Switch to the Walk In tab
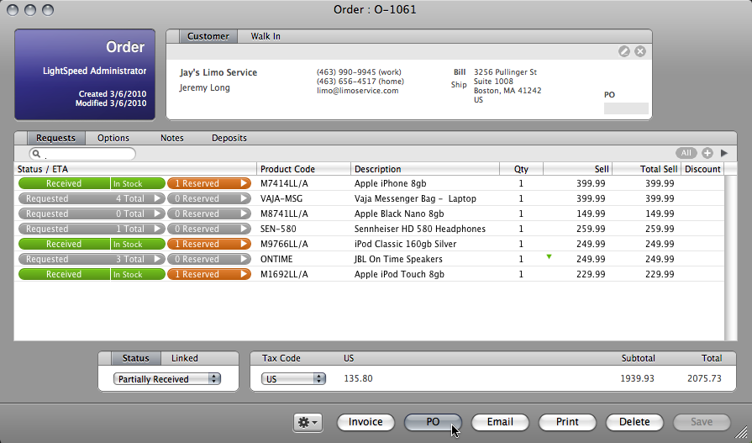The height and width of the screenshot is (443, 752). click(266, 36)
